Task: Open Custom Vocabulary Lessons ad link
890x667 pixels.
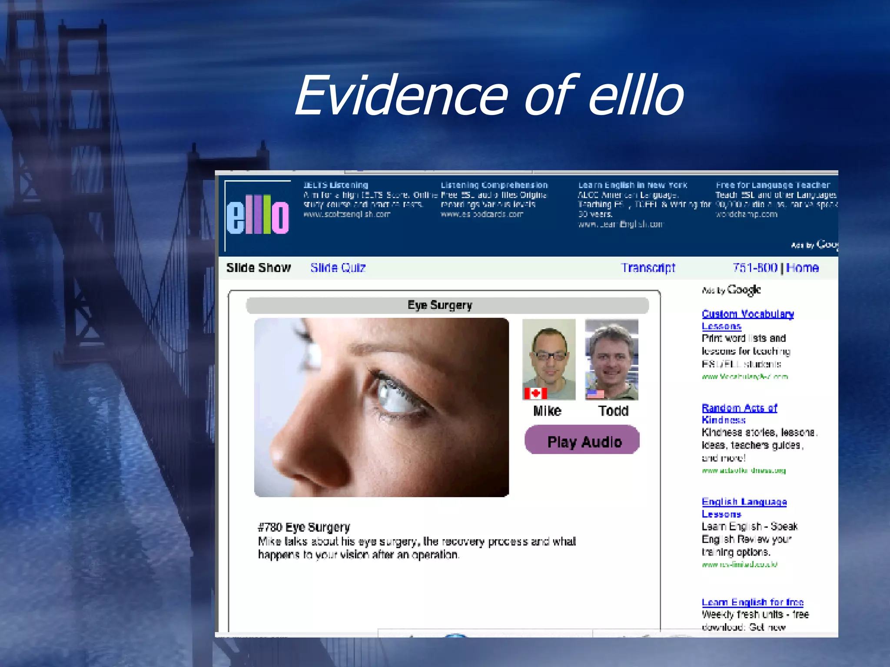Action: point(747,320)
